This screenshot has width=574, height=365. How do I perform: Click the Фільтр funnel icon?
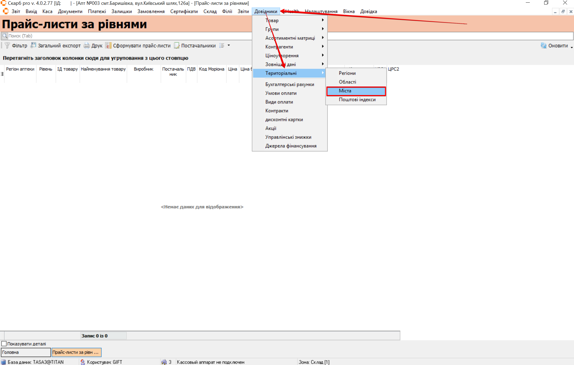(7, 46)
